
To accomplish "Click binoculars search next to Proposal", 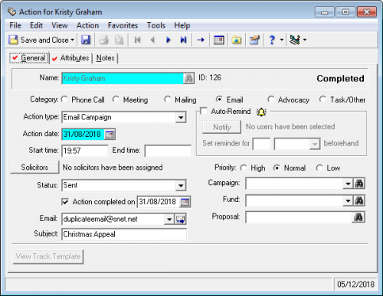I will (x=358, y=217).
